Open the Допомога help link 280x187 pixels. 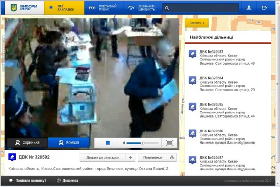click(70, 180)
